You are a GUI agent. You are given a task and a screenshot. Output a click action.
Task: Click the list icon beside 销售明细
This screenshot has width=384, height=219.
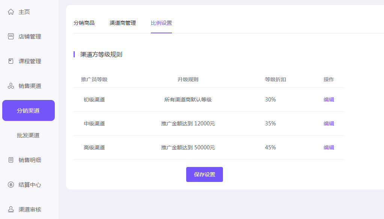tap(11, 160)
